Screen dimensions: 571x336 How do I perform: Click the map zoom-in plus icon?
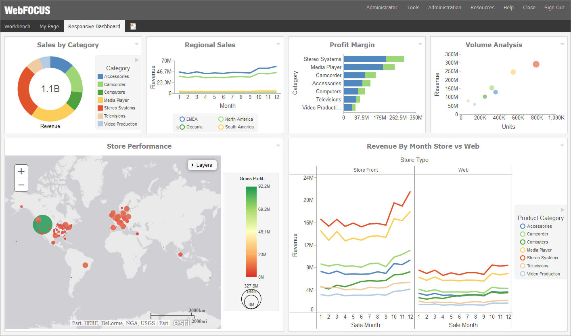click(x=21, y=171)
